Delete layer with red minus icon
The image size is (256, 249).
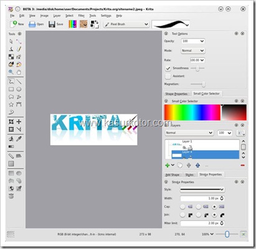tap(242, 165)
